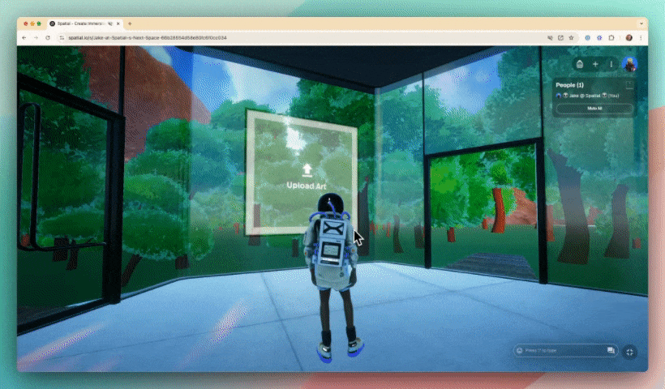Bookmark this page with star icon
The height and width of the screenshot is (389, 665).
point(571,38)
